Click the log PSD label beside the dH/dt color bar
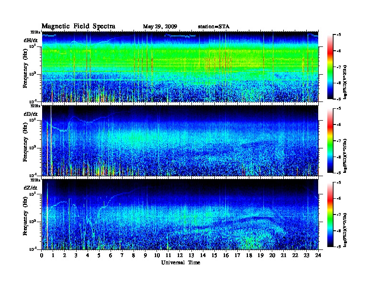 click(x=346, y=82)
